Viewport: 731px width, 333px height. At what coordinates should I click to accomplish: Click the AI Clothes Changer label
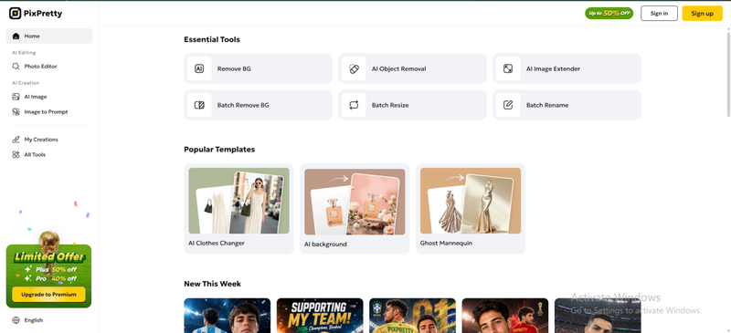click(217, 243)
